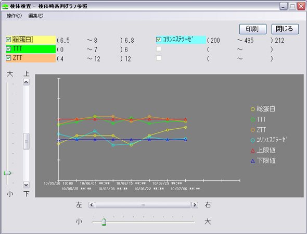Click the 閉じる button

pos(285,29)
